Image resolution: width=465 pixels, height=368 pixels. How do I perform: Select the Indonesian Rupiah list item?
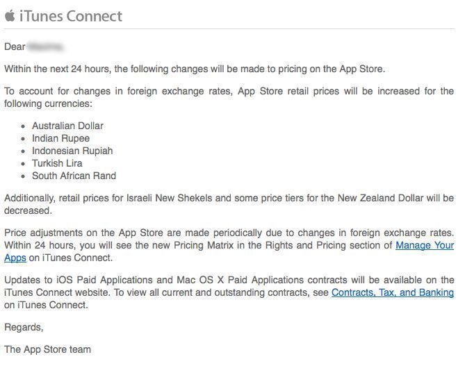72,151
